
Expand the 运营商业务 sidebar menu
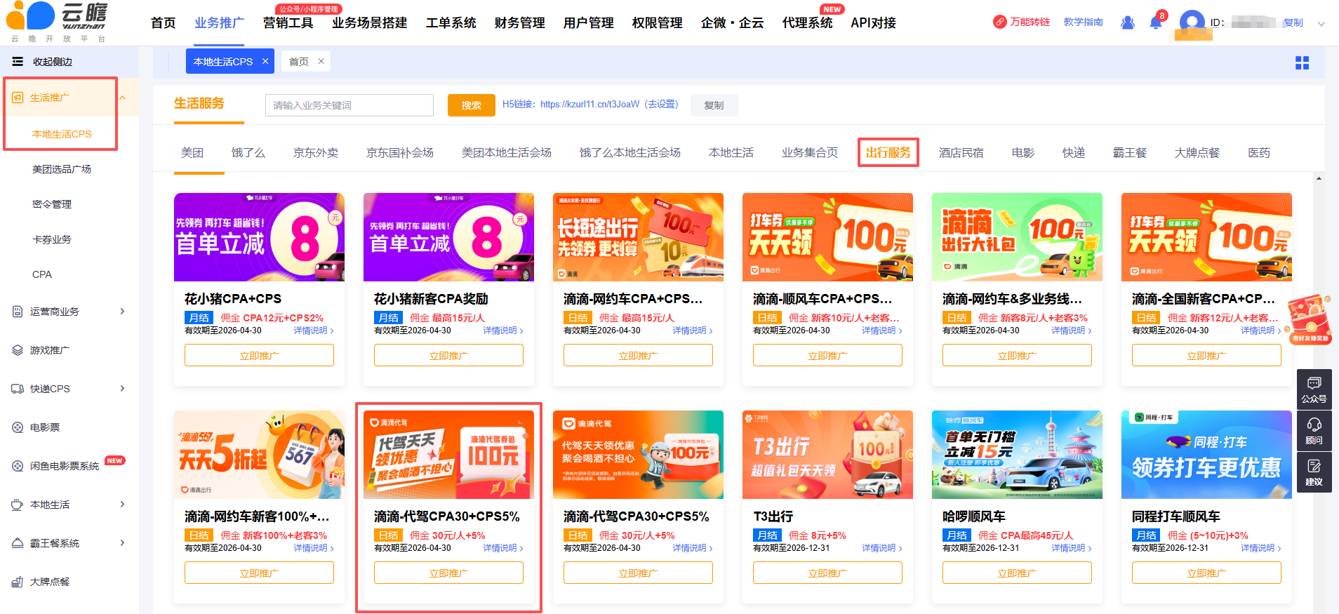tap(122, 312)
